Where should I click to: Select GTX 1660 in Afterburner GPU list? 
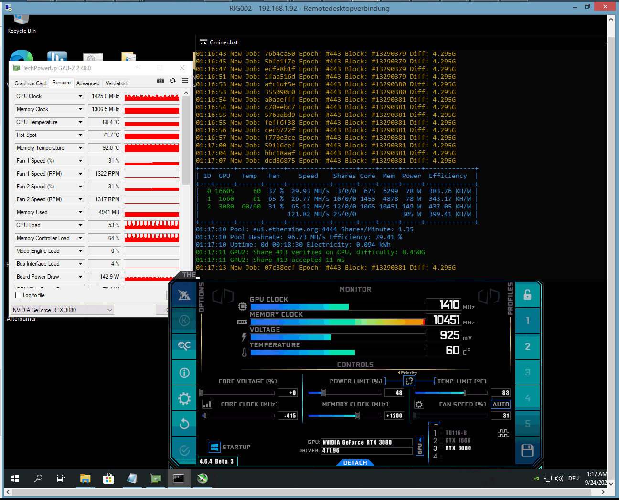458,441
